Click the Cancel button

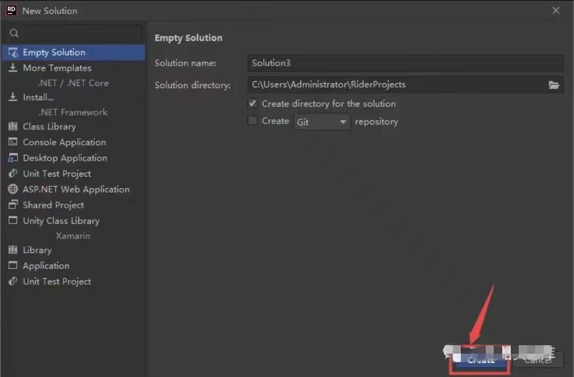point(538,360)
